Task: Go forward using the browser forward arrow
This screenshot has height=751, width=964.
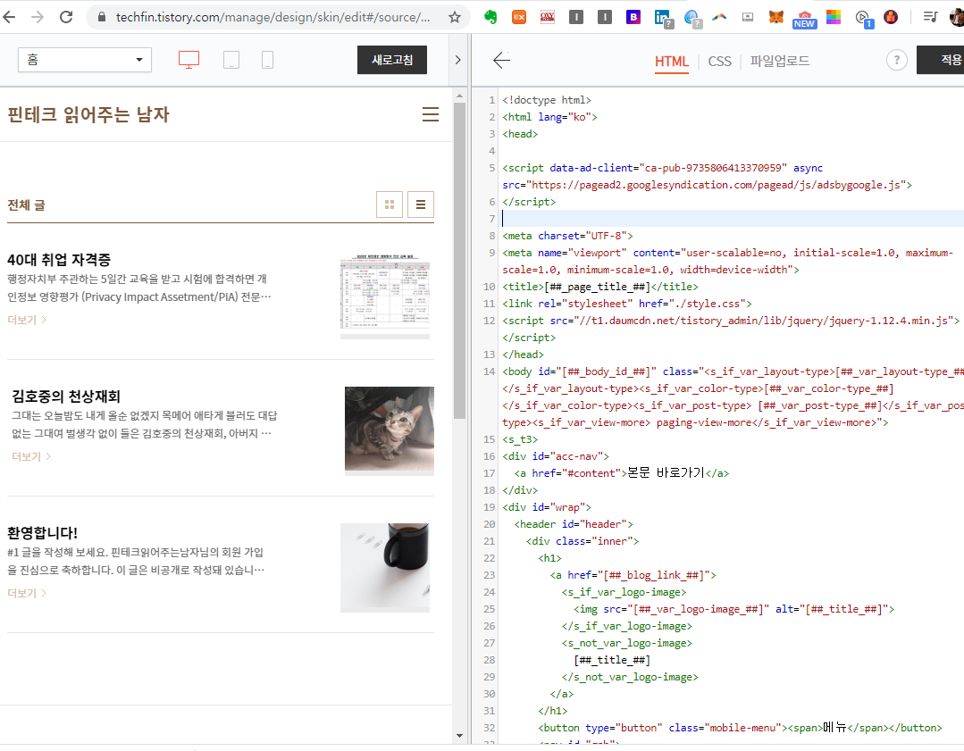Action: click(38, 17)
